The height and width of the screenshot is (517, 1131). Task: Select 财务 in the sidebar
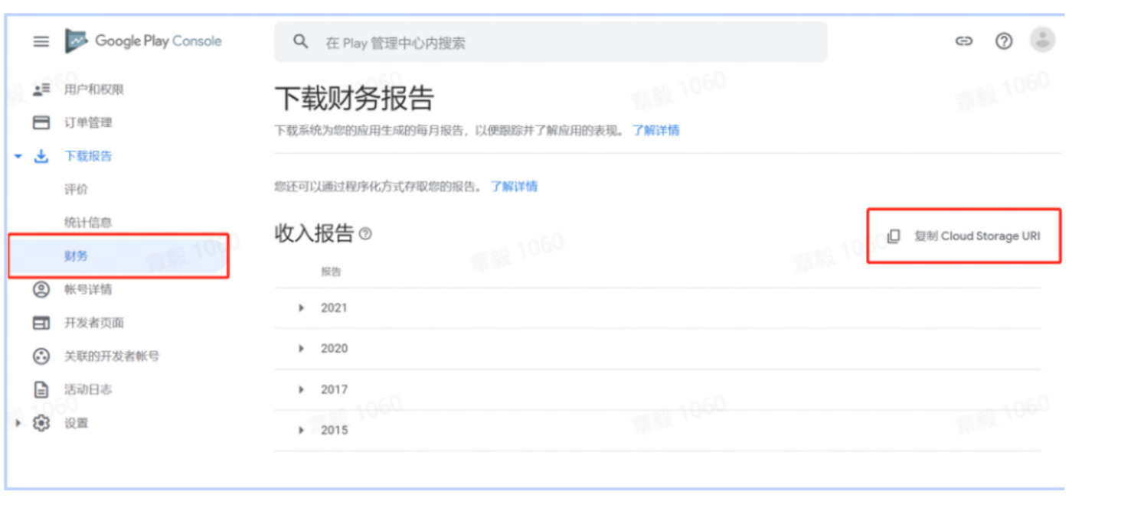click(x=77, y=256)
